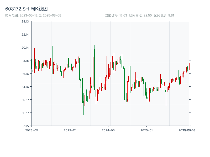Click the 22.14 y-axis price label

(25, 35)
